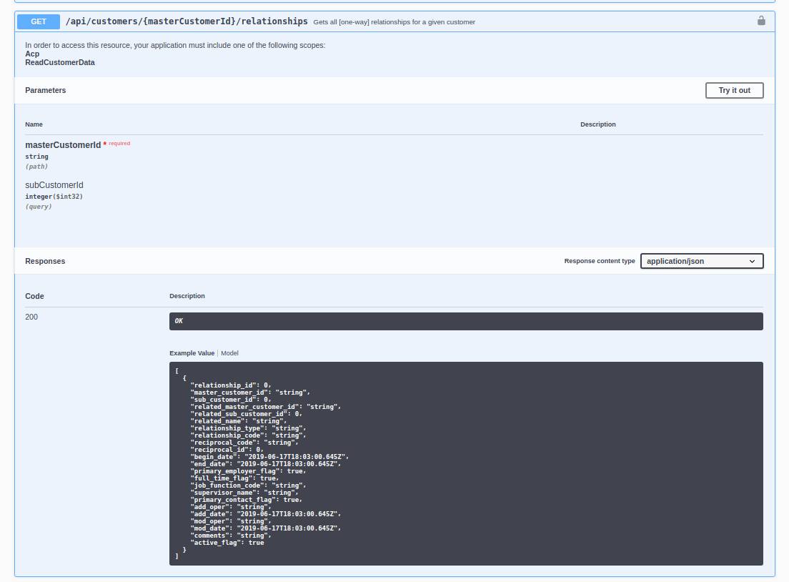Screen dimensions: 789x582
Task: Click the Responses section header
Action: [x=45, y=261]
